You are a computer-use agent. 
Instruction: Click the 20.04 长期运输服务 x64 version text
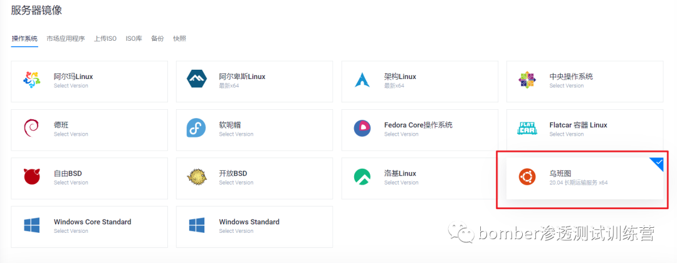(579, 183)
